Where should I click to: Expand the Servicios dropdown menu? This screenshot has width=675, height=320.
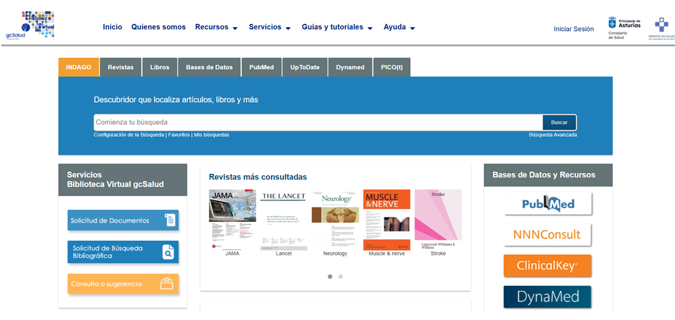click(x=270, y=27)
